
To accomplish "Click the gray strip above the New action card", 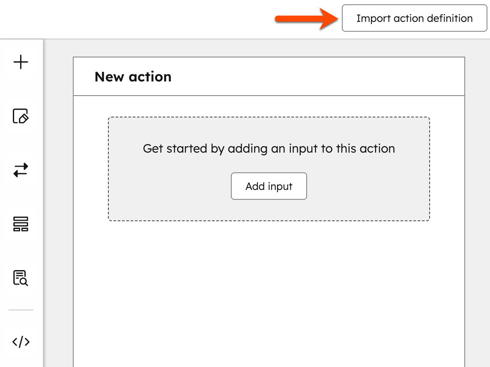I will (269, 48).
